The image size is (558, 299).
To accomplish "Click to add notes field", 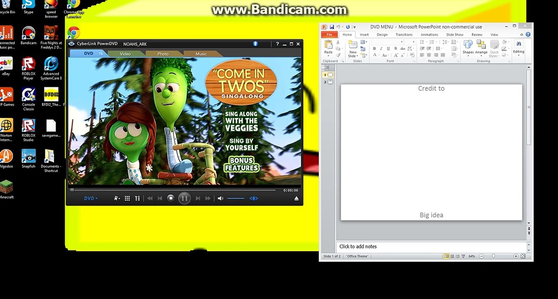I will point(431,246).
